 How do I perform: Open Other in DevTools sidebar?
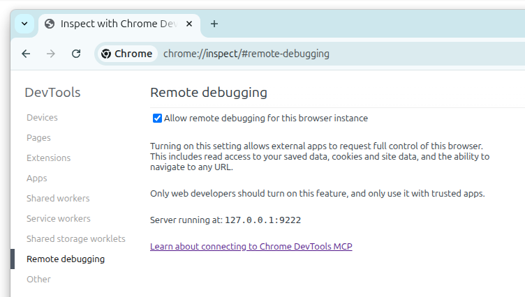[x=38, y=280]
